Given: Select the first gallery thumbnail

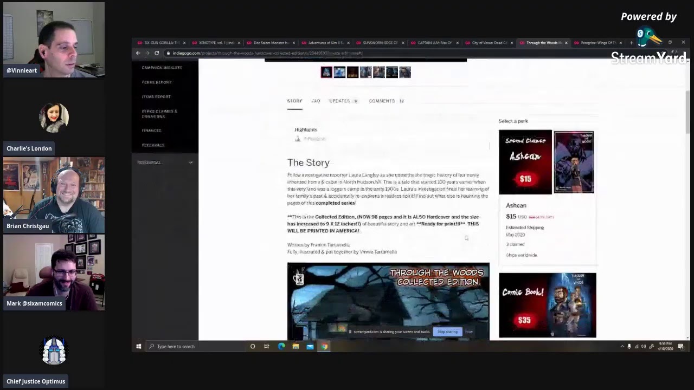Looking at the screenshot, I should click(326, 73).
